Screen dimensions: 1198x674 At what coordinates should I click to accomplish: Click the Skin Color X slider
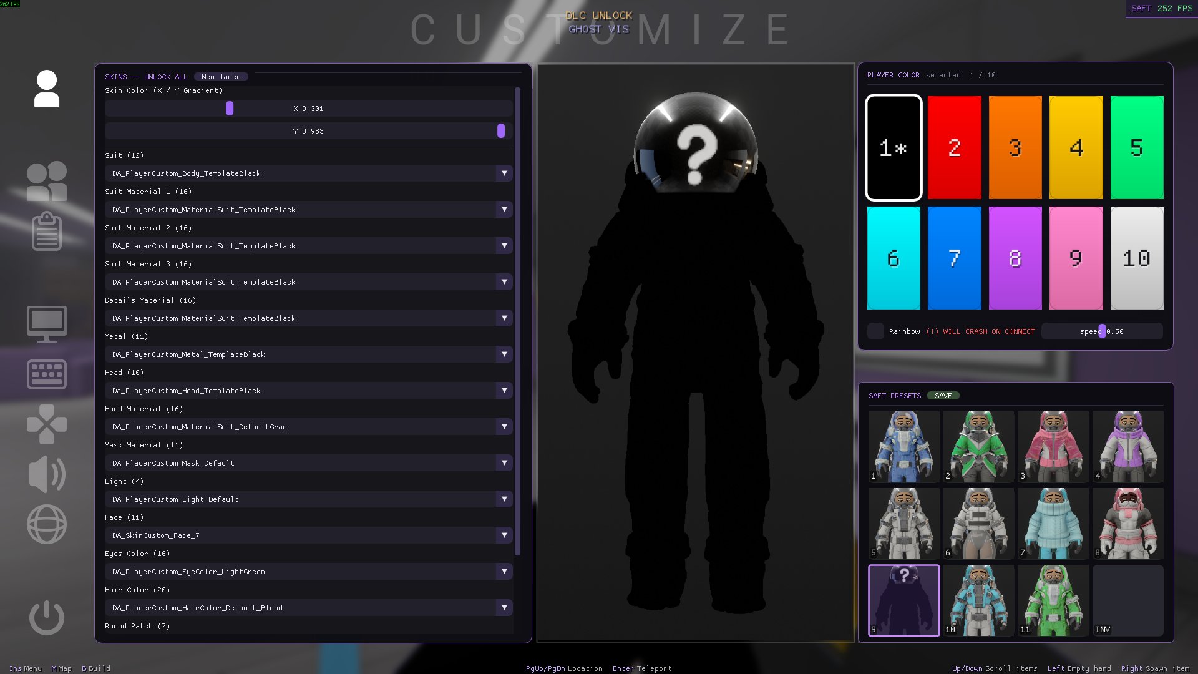(309, 109)
